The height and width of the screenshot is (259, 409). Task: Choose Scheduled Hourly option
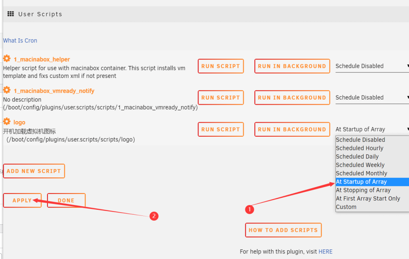359,148
